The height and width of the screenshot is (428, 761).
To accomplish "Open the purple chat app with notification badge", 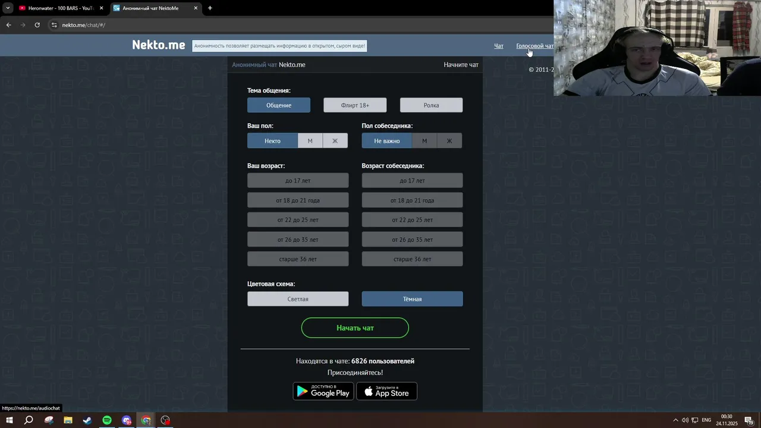I will pyautogui.click(x=127, y=420).
